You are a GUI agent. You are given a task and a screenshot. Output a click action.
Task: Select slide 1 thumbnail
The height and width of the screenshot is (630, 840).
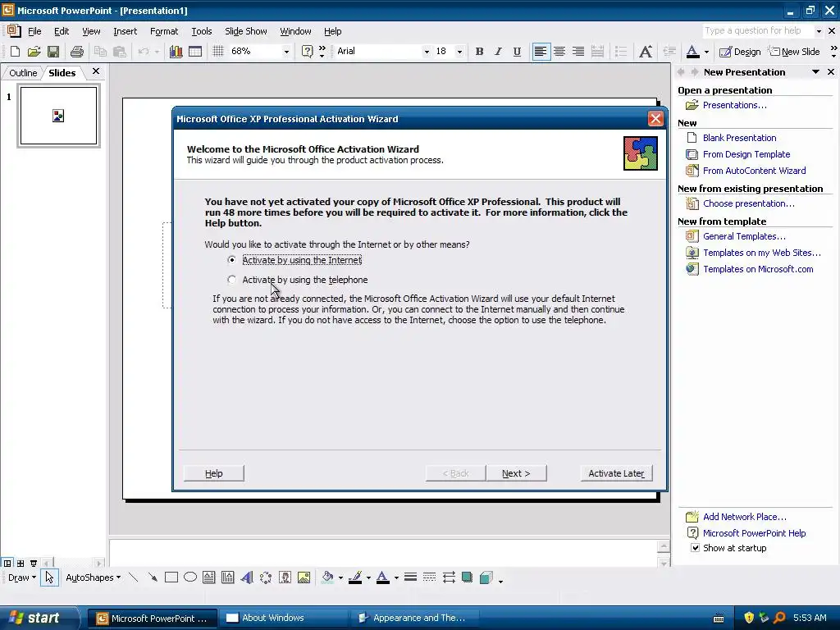click(58, 116)
